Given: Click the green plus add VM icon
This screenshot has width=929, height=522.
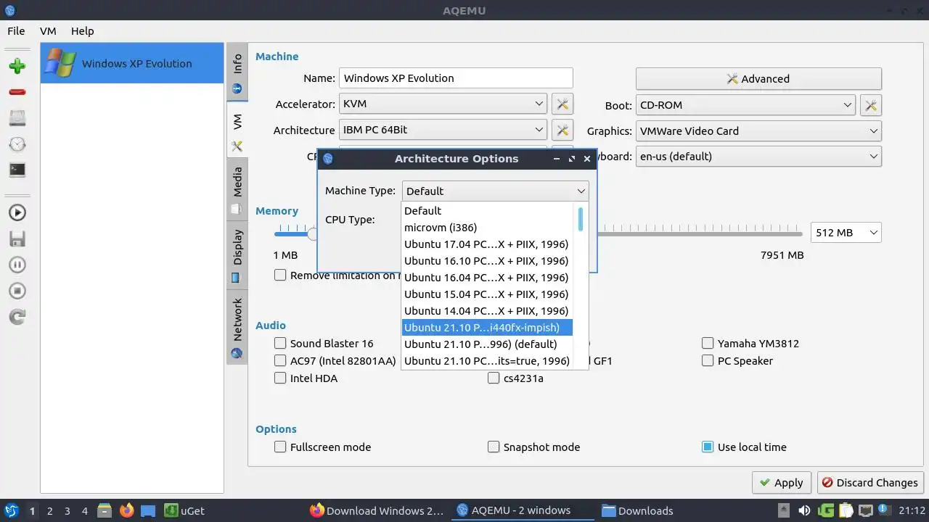Looking at the screenshot, I should pos(17,66).
